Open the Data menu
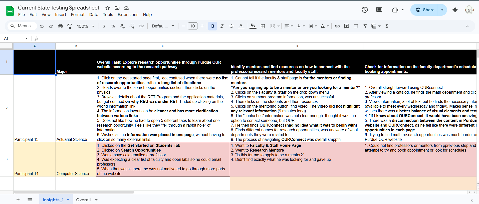The height and width of the screenshot is (204, 479). [x=94, y=14]
